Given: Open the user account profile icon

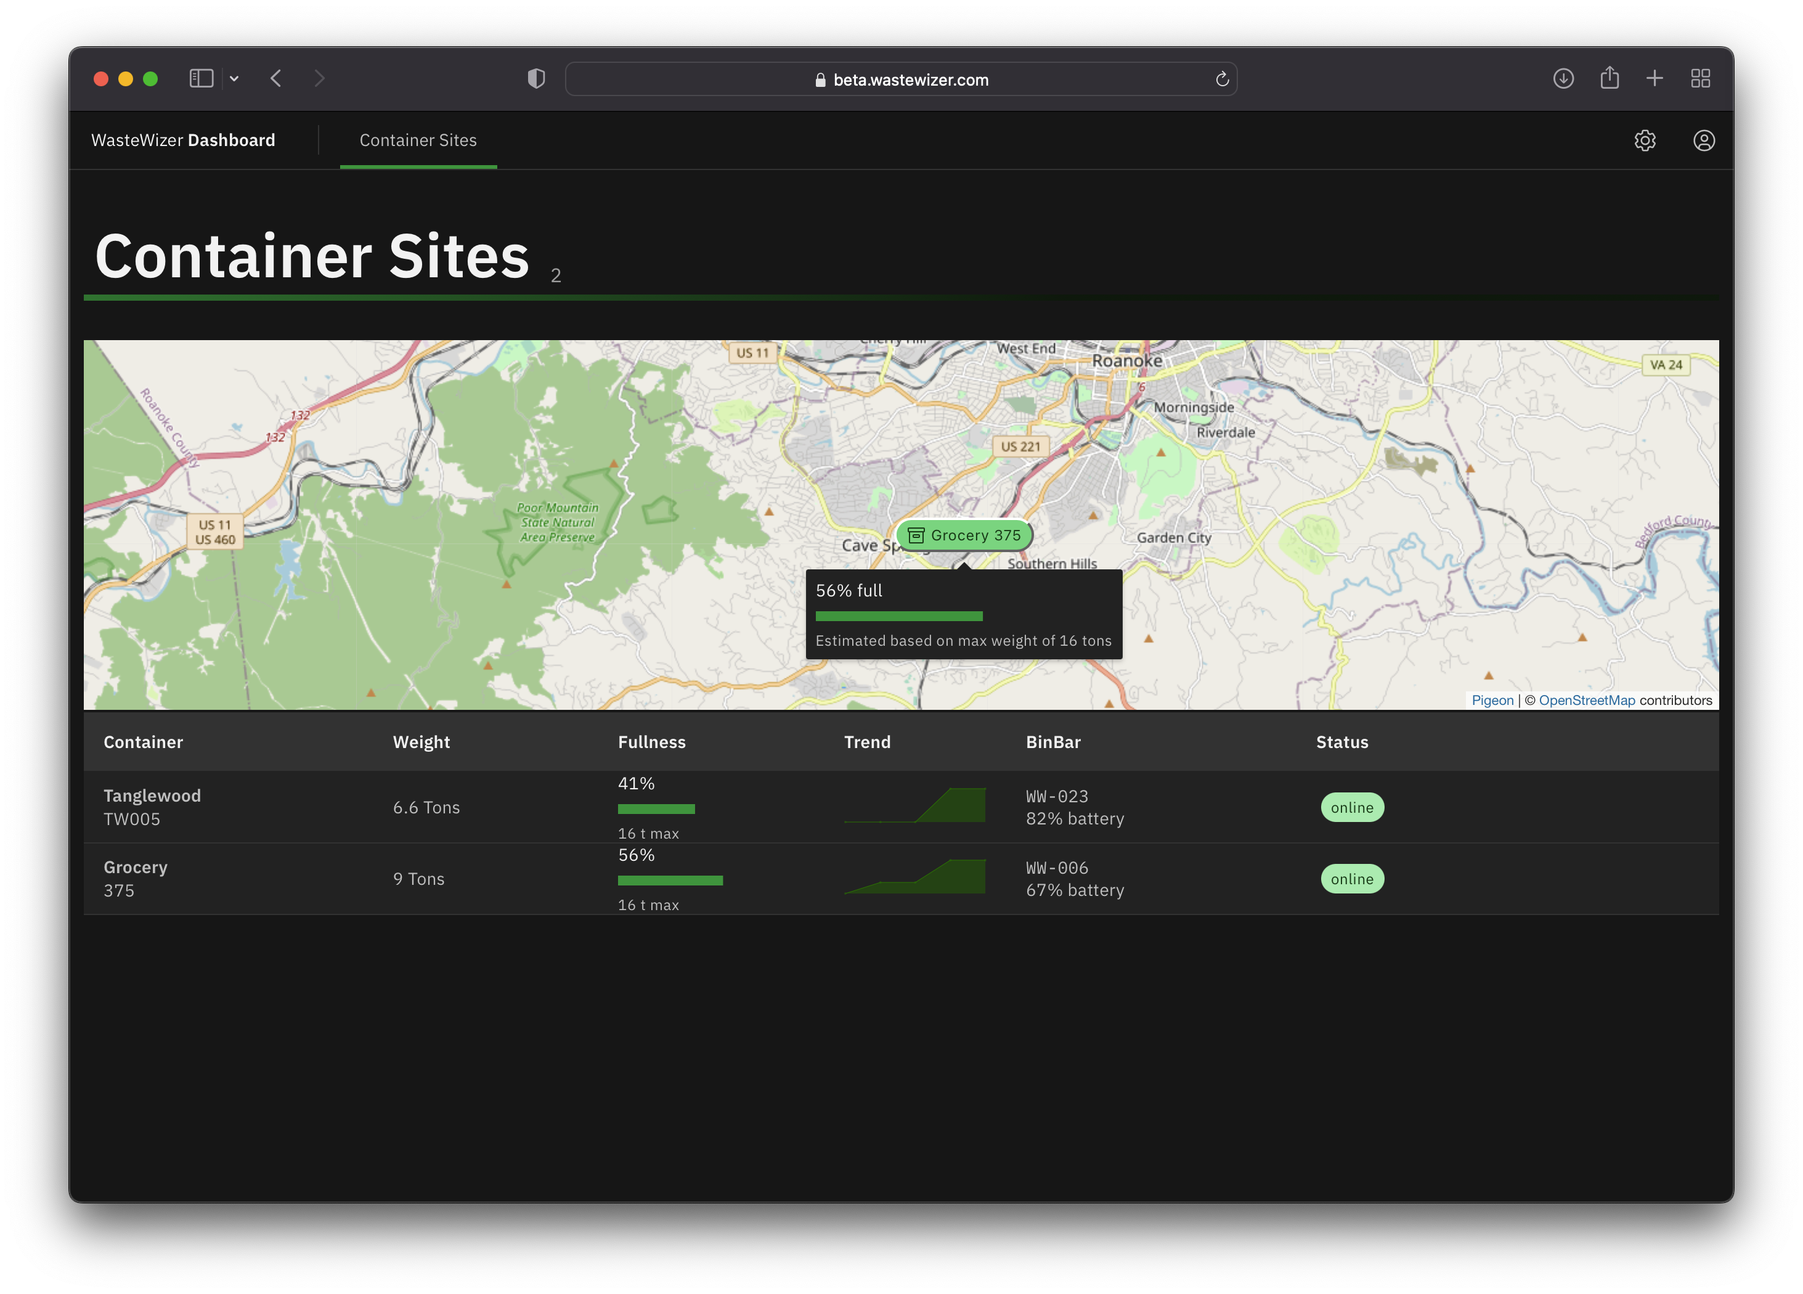Looking at the screenshot, I should [1704, 140].
